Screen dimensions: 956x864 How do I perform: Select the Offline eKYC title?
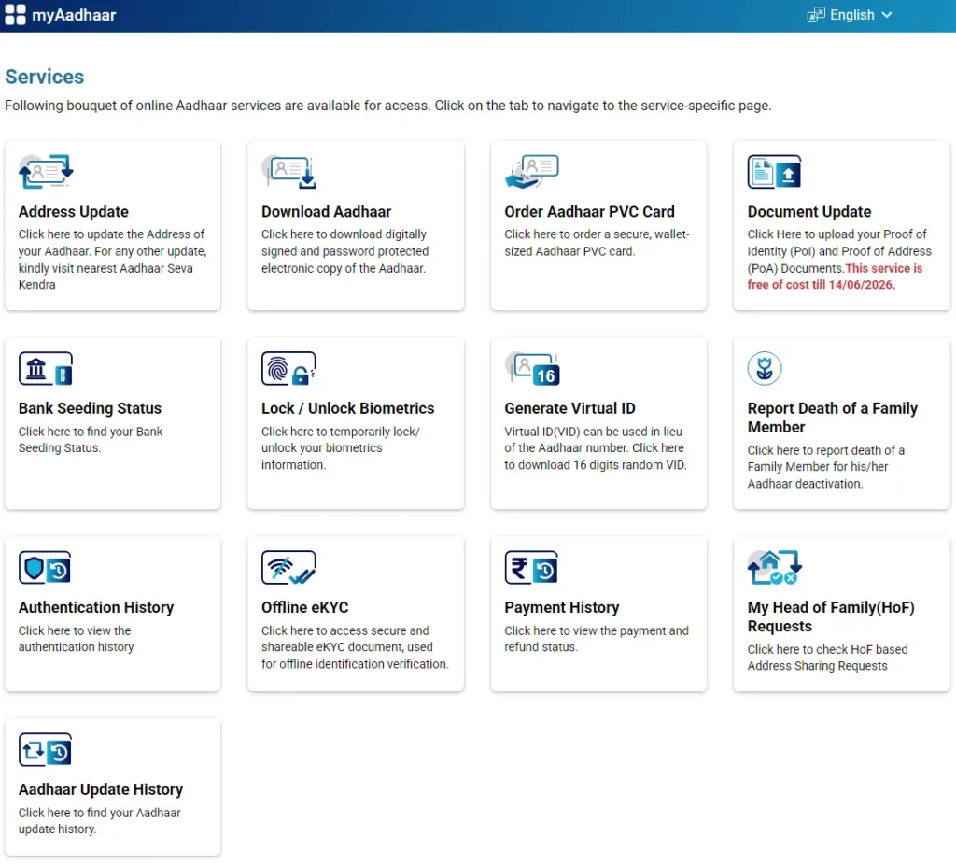click(x=305, y=608)
